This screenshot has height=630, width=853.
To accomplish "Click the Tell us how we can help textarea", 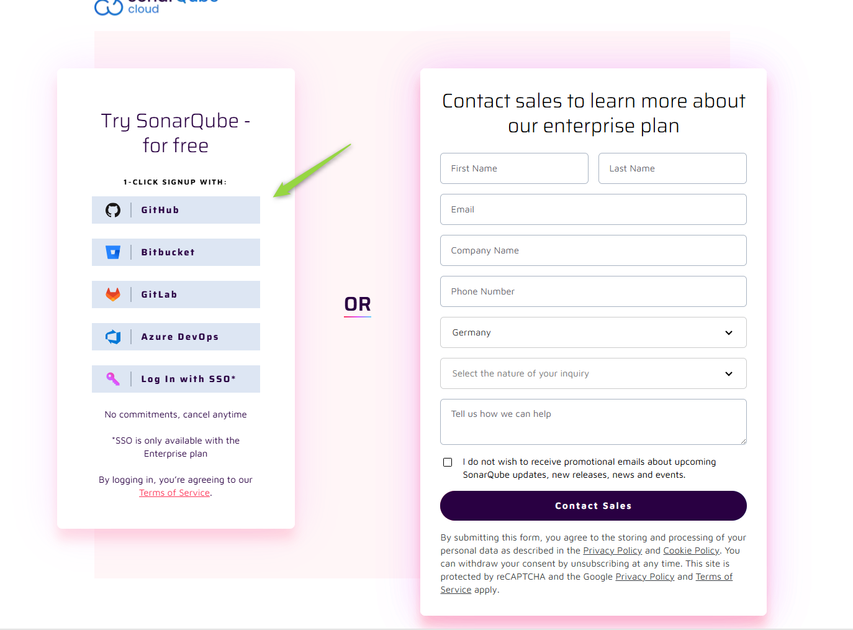I will (593, 422).
